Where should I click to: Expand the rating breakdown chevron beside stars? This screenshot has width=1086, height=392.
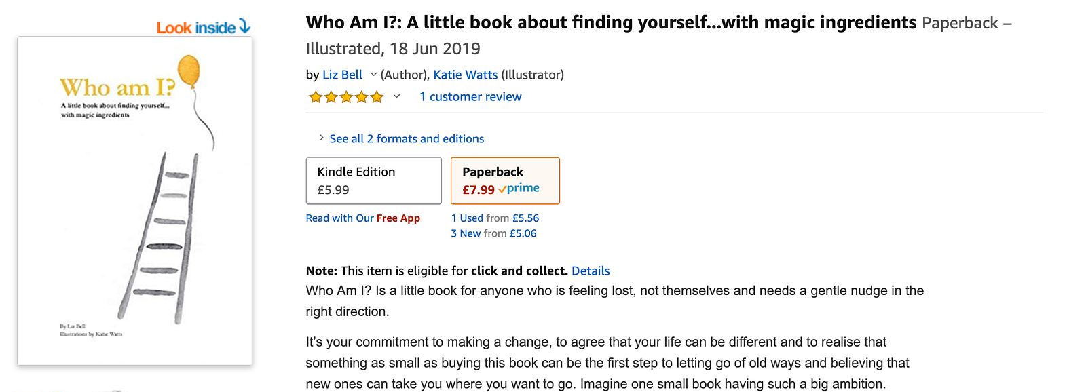click(397, 96)
